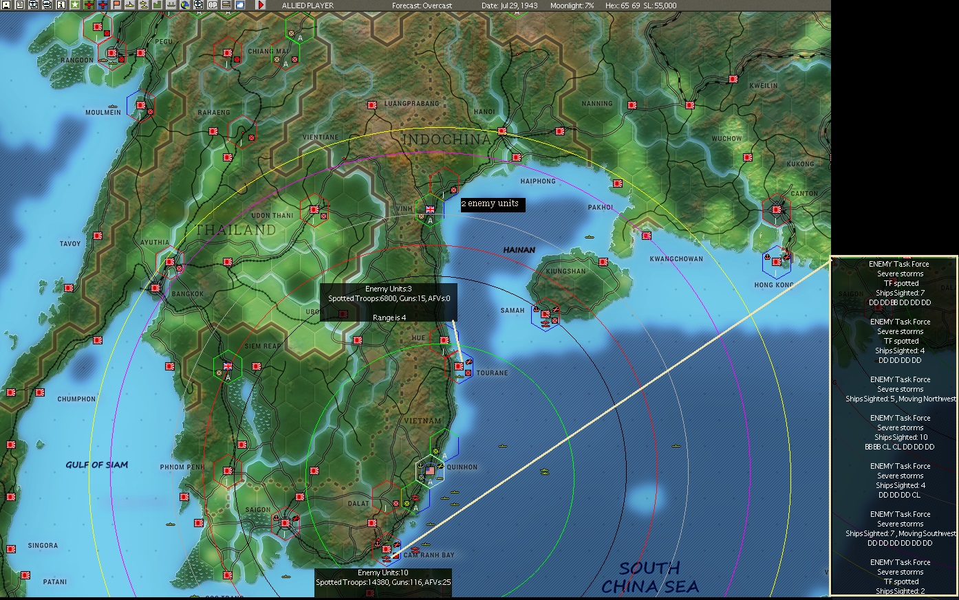This screenshot has height=600, width=959.
Task: Select the Kweilin base icon
Action: click(733, 79)
